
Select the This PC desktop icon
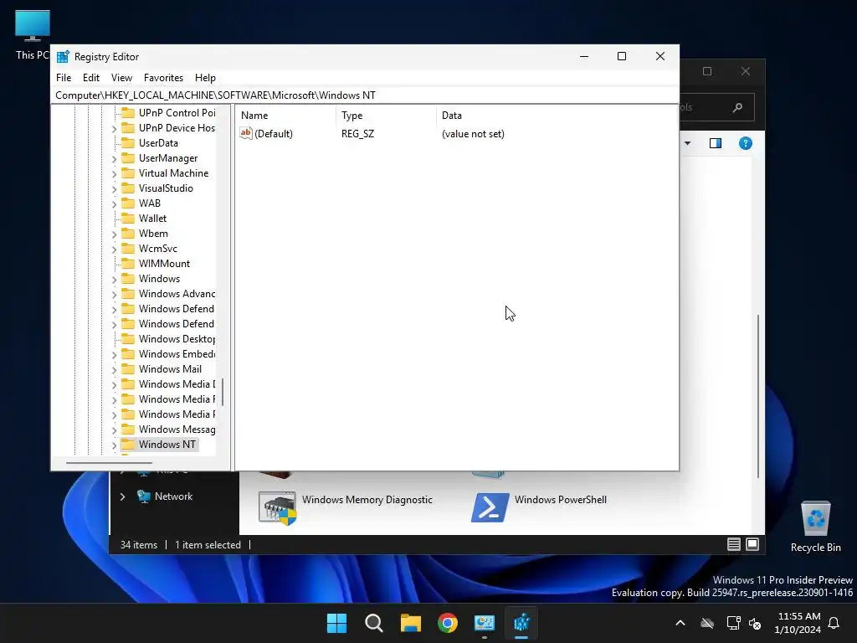33,33
